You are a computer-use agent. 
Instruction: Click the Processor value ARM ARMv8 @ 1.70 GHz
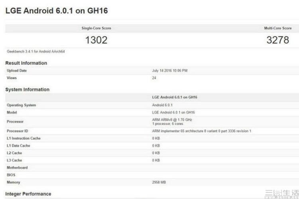click(x=172, y=120)
